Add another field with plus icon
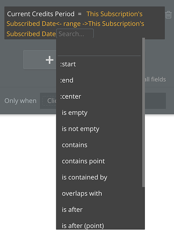This screenshot has width=174, height=235. (x=49, y=60)
